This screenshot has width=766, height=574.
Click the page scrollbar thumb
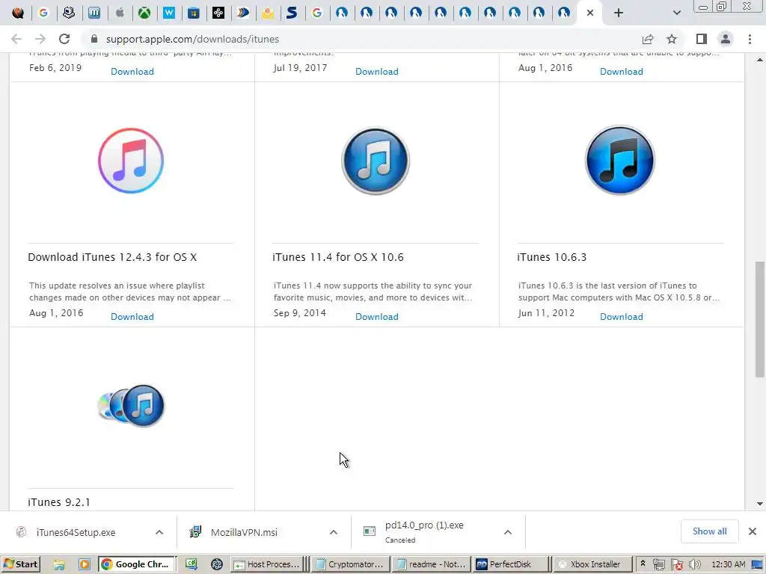coord(760,319)
